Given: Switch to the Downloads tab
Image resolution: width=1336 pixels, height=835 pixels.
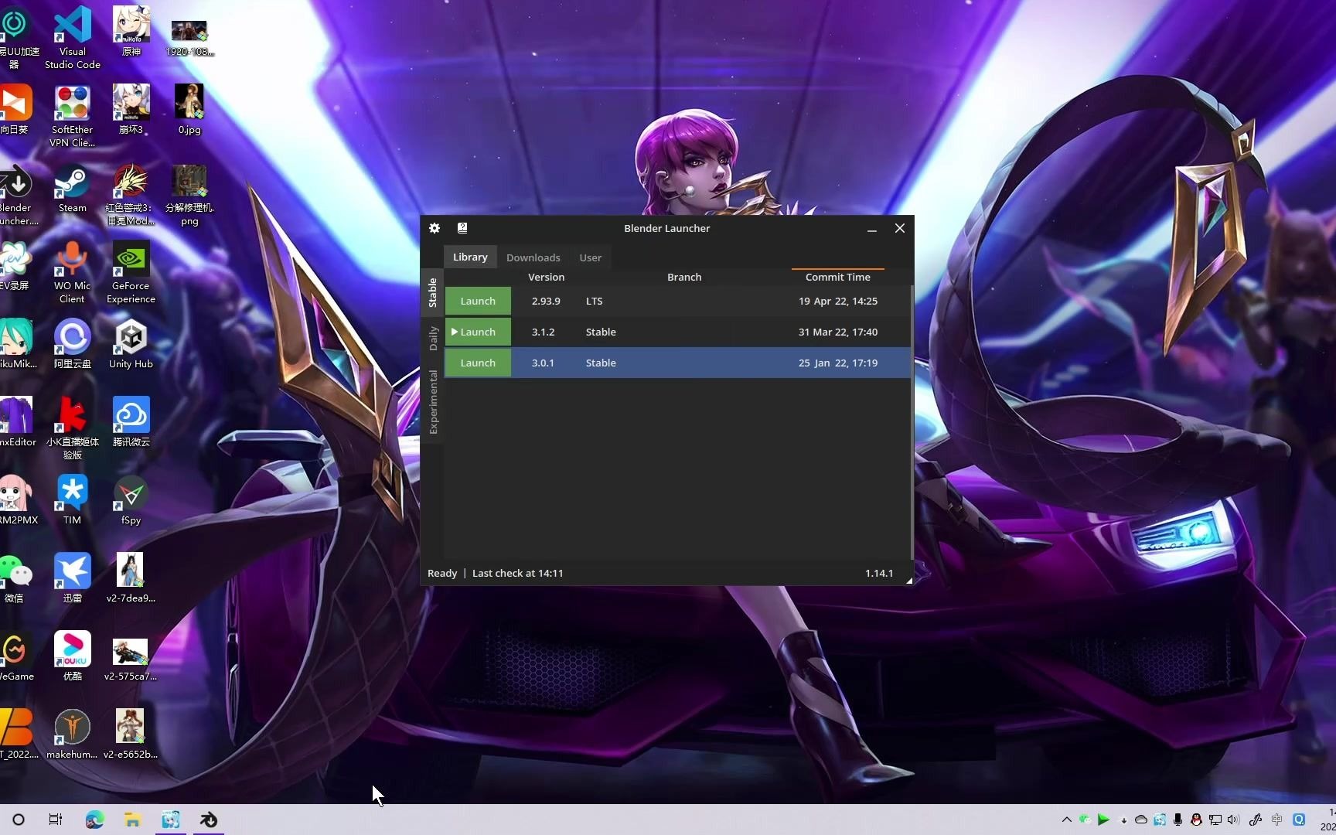Looking at the screenshot, I should tap(533, 257).
